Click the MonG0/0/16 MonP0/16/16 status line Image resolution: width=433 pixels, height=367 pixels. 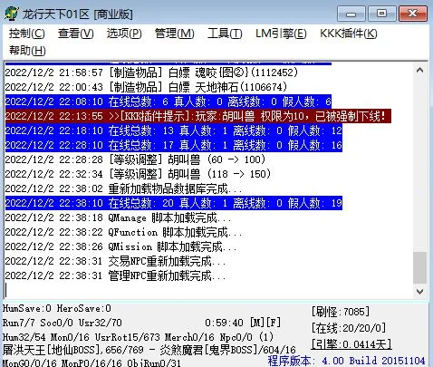pos(91,362)
